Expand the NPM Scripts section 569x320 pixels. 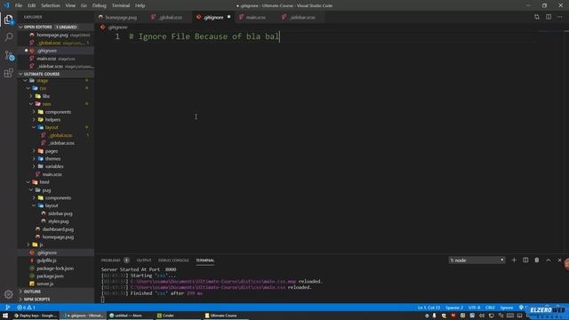point(56,300)
